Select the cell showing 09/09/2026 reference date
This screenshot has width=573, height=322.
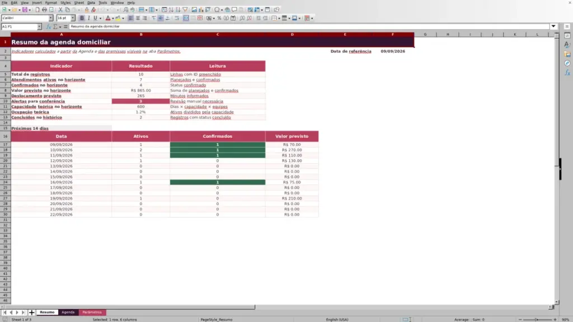(393, 51)
